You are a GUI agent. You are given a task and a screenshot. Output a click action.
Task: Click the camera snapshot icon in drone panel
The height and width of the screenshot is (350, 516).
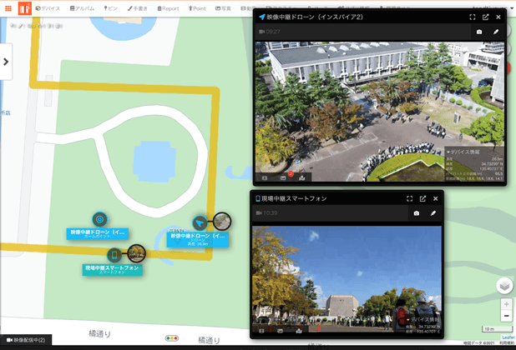(479, 32)
